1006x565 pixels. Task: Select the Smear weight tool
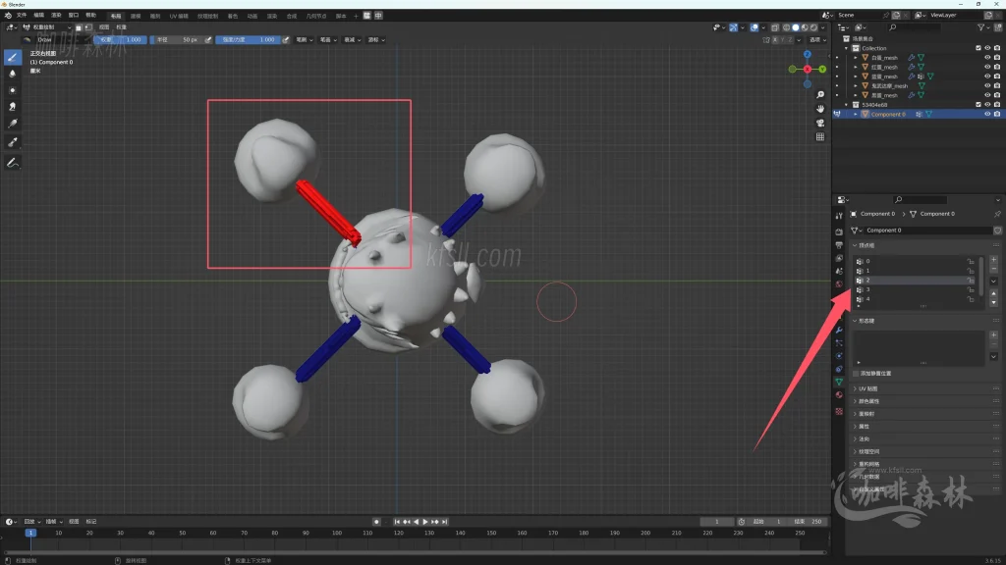click(13, 106)
